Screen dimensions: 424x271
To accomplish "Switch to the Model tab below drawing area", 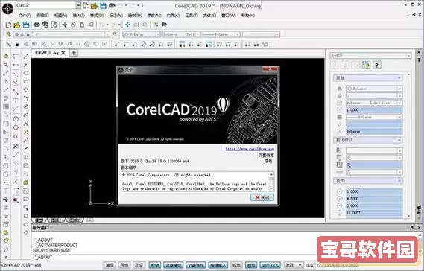I will point(39,220).
